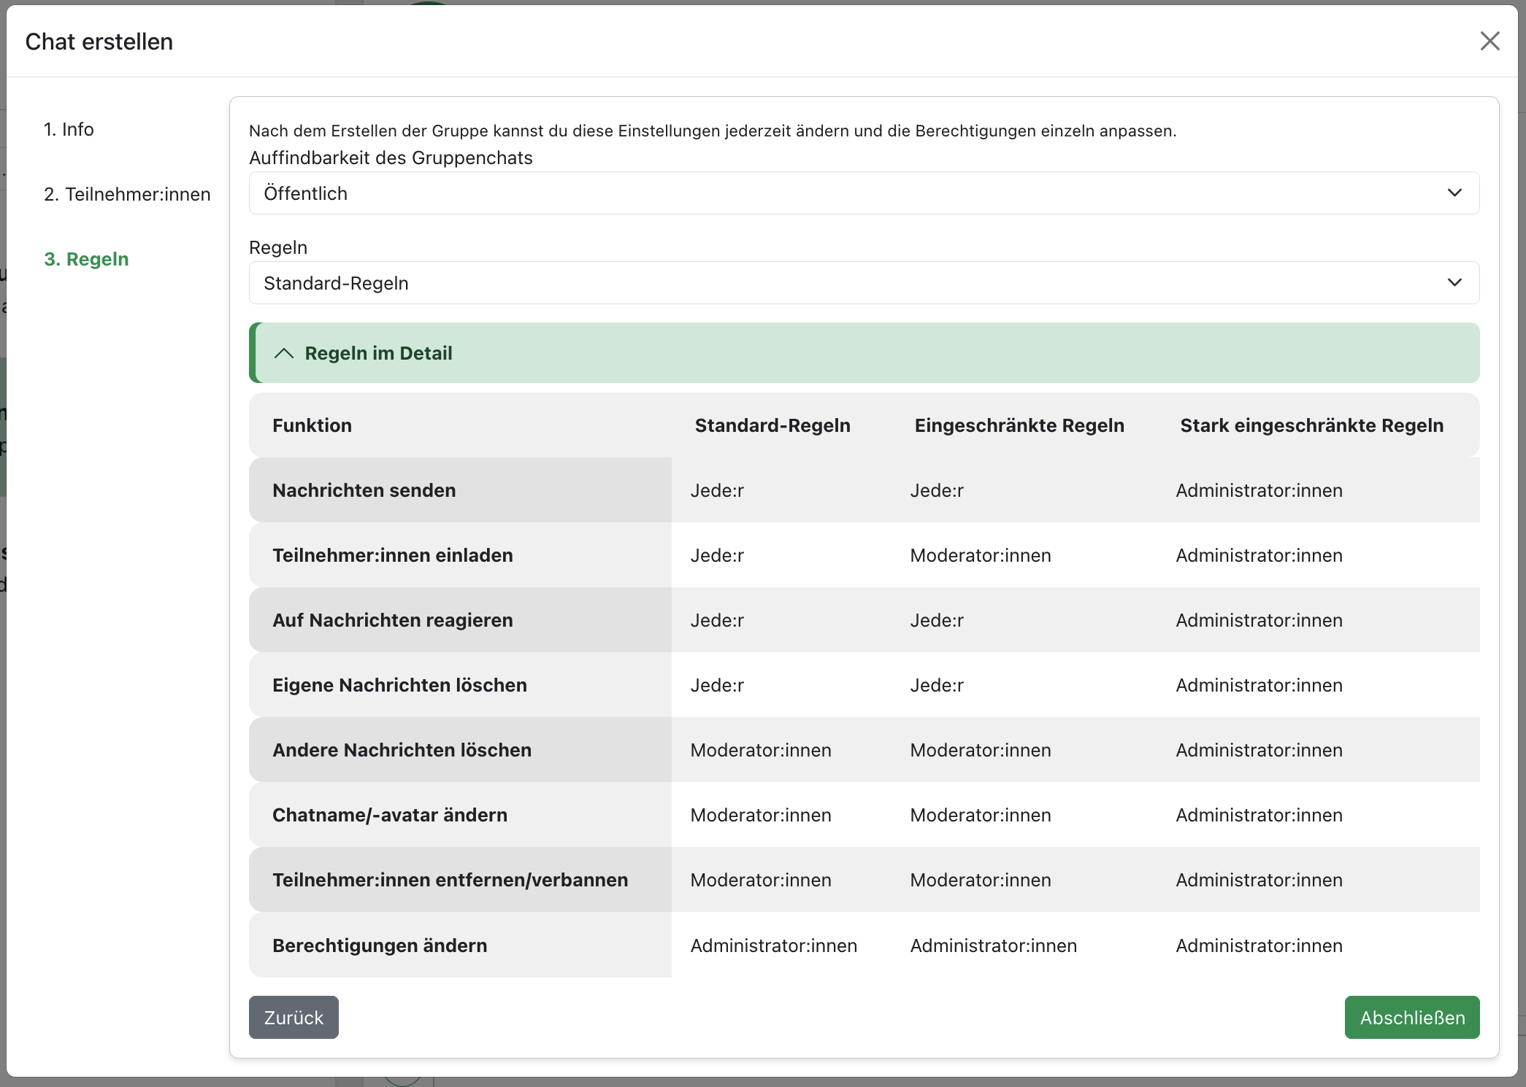Viewport: 1526px width, 1087px height.
Task: Click the Stark eingeschränkte Regeln column header
Action: pos(1311,425)
